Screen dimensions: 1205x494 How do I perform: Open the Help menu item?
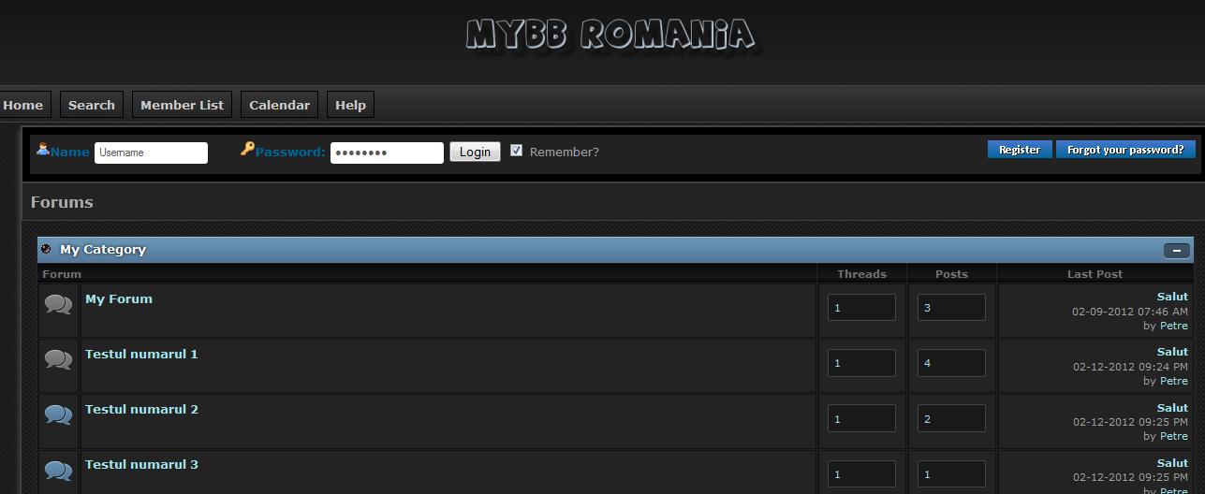pos(350,105)
